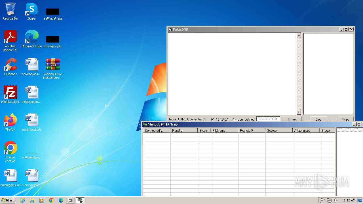
Task: Select the settingat.jpg desktop file
Action: coord(53,14)
